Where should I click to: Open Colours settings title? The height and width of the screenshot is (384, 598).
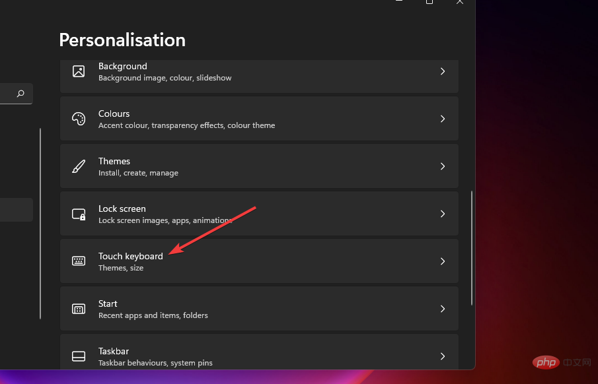click(x=114, y=113)
